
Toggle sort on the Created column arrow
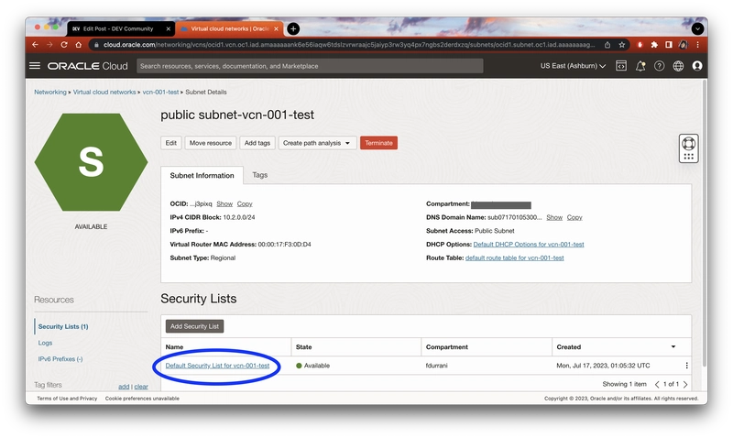673,347
